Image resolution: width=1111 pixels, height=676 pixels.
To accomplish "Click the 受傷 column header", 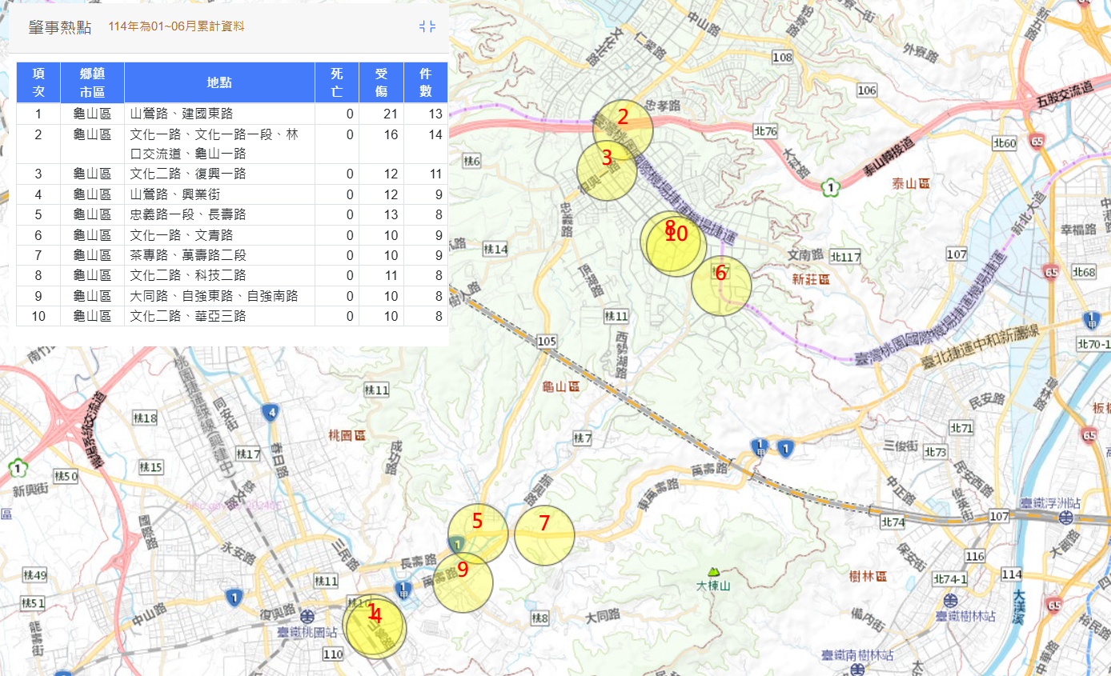I will pyautogui.click(x=381, y=82).
